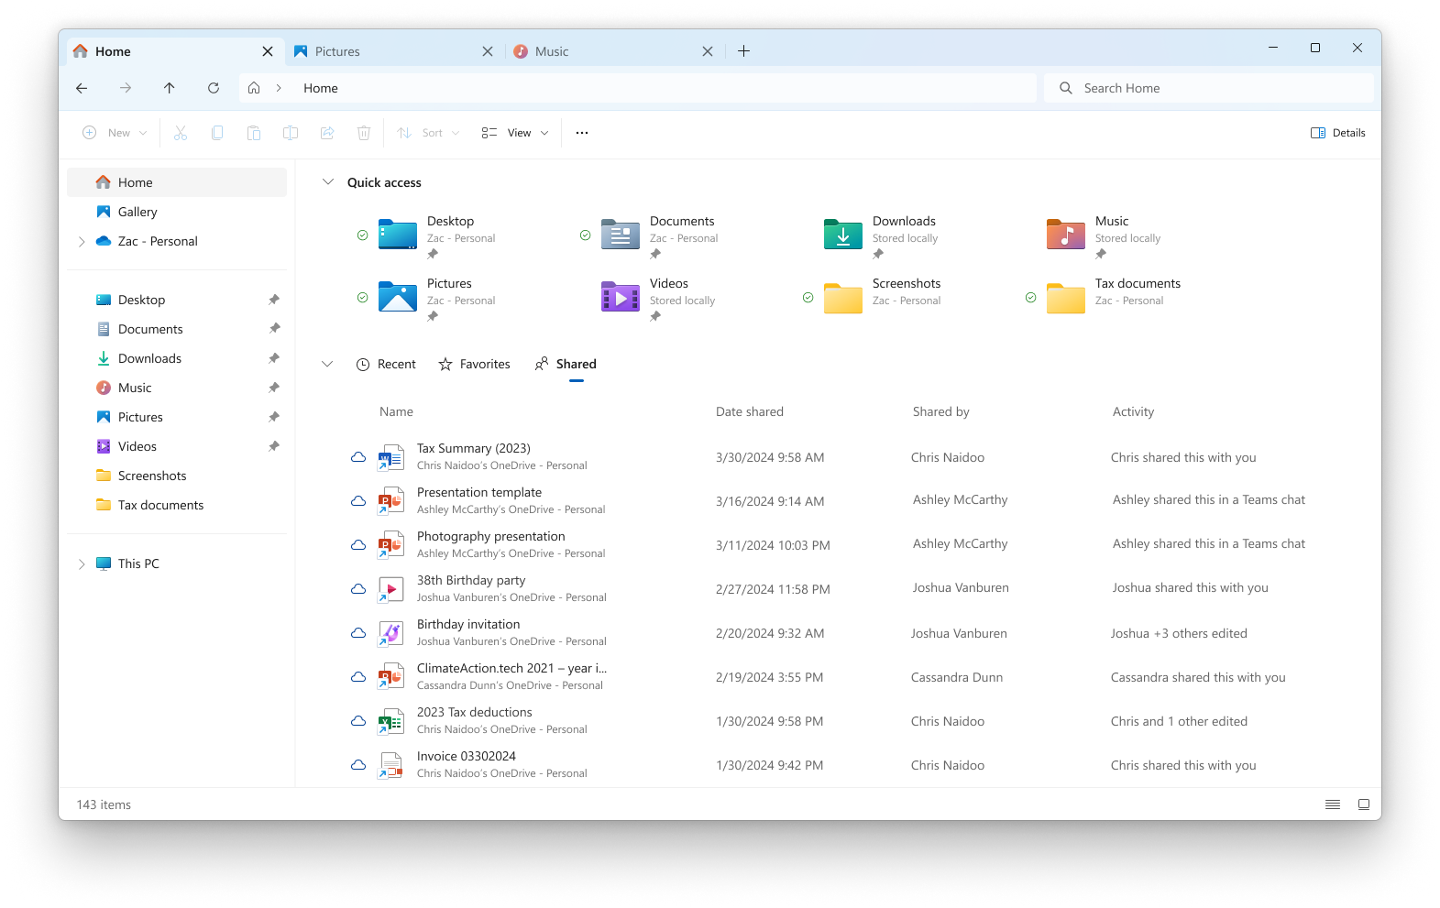Unpin Music using sidebar pin icon
The height and width of the screenshot is (908, 1440).
tap(273, 388)
